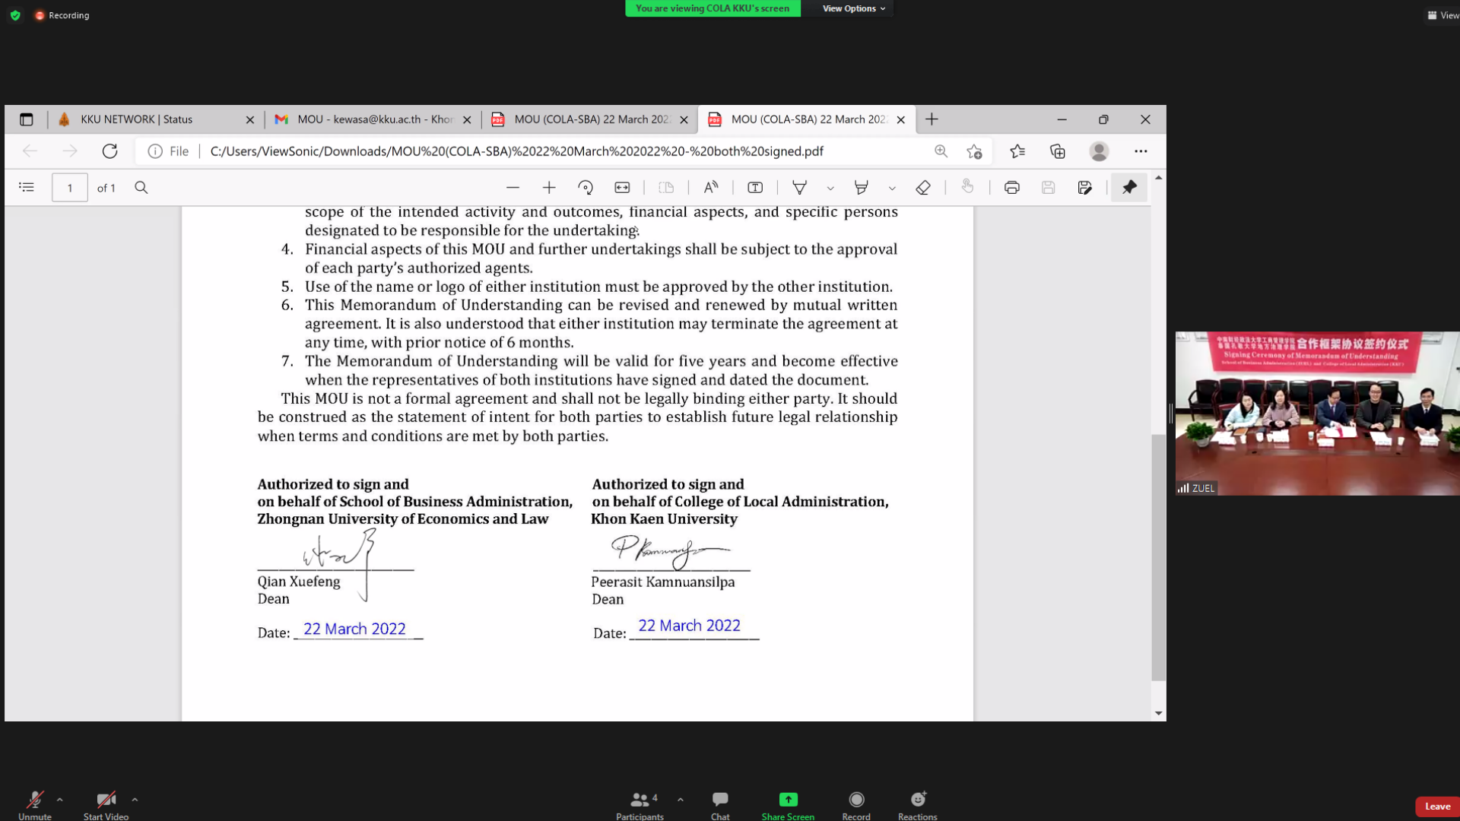The width and height of the screenshot is (1460, 821).
Task: Zoom out the PDF
Action: pyautogui.click(x=513, y=187)
